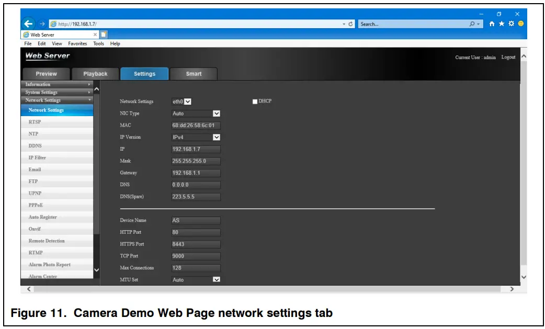Screen dimensions: 545x329
Task: Click the TCP Port field
Action: point(196,256)
